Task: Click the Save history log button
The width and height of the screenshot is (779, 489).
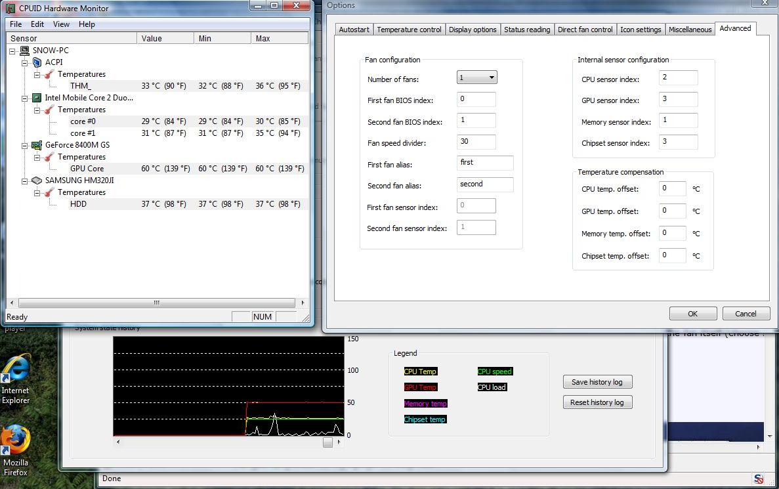Action: click(597, 381)
